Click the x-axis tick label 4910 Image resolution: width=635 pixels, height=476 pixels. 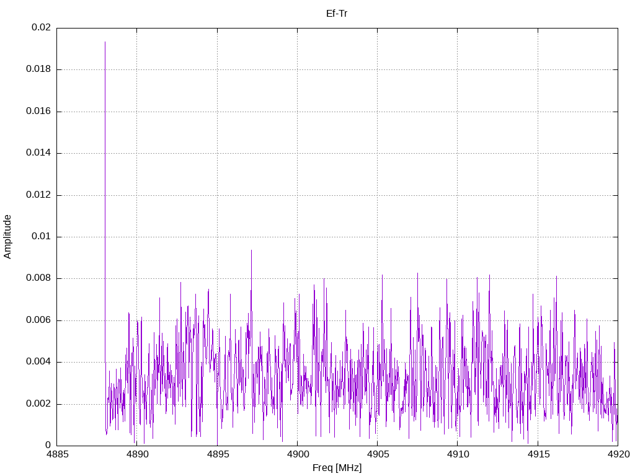click(x=458, y=454)
